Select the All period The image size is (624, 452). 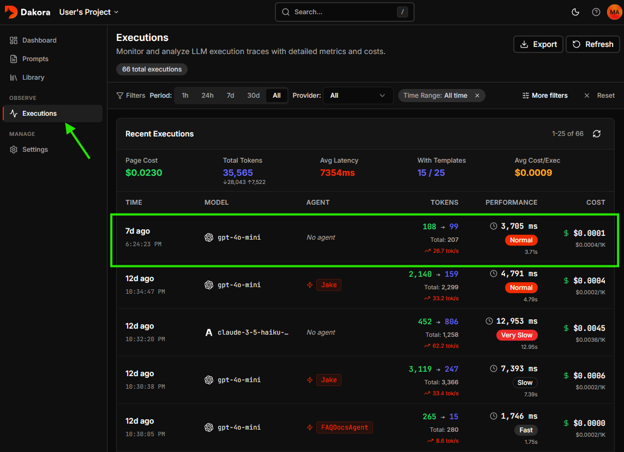pos(277,96)
